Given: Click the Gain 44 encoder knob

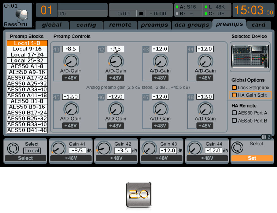Looking at the screenshot, I should pyautogui.click(x=194, y=149).
